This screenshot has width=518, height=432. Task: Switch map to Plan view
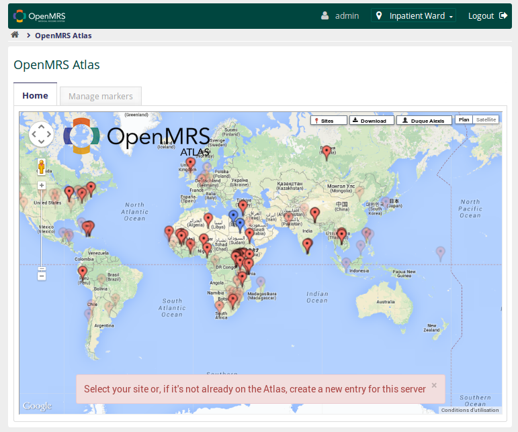[x=464, y=119]
